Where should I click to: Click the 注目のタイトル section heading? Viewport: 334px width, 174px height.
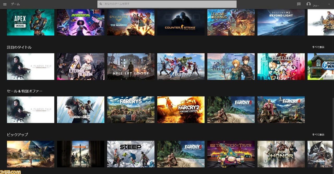click(x=19, y=47)
